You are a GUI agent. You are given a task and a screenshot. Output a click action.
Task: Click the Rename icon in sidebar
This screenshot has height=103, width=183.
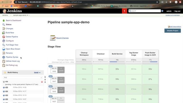(x=4, y=53)
